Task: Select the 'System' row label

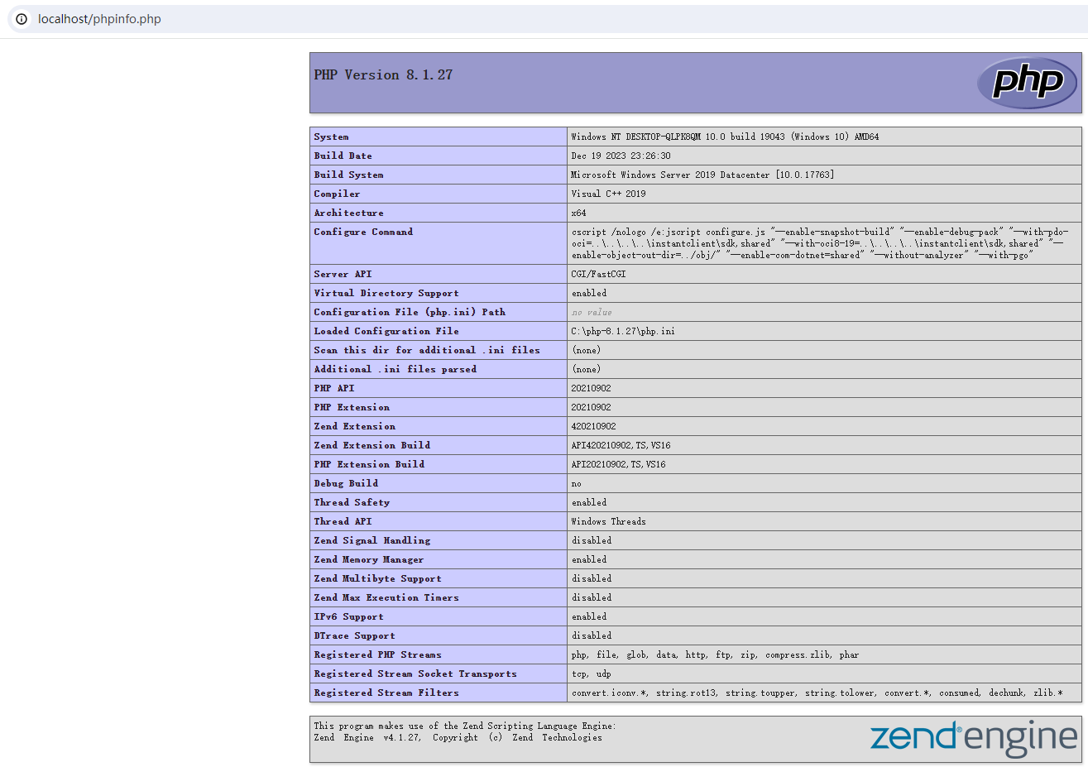Action: [331, 137]
